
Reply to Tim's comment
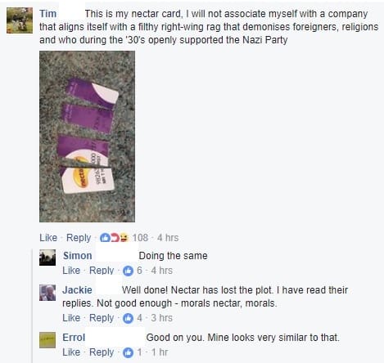point(79,238)
